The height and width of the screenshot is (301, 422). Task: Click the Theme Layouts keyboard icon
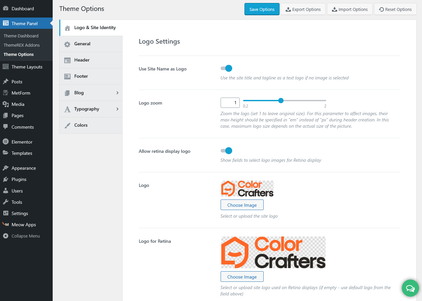point(6,67)
